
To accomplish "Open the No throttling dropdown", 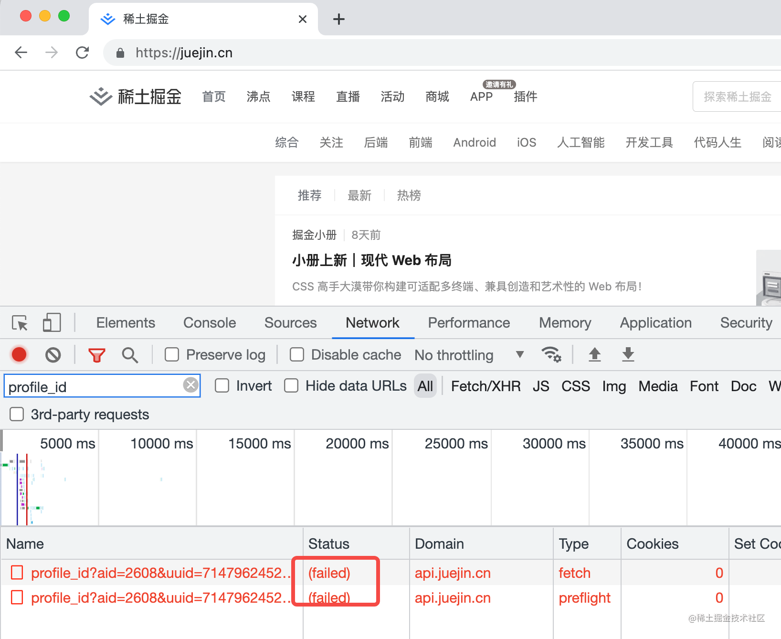I will point(469,355).
